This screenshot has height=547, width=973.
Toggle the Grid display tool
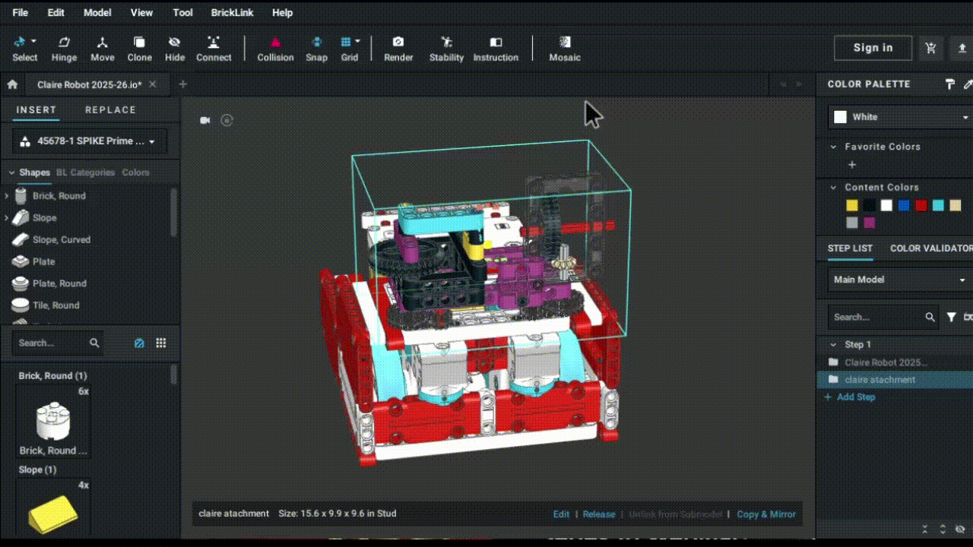tap(349, 47)
